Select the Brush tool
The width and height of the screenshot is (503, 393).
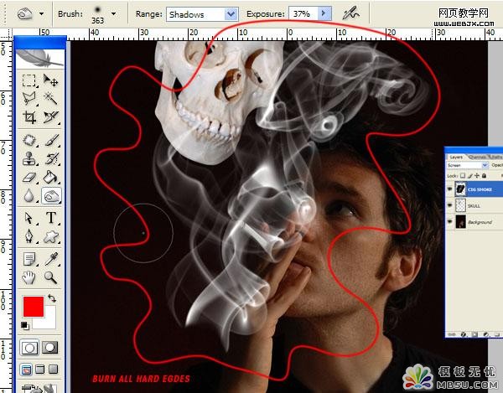pos(50,140)
